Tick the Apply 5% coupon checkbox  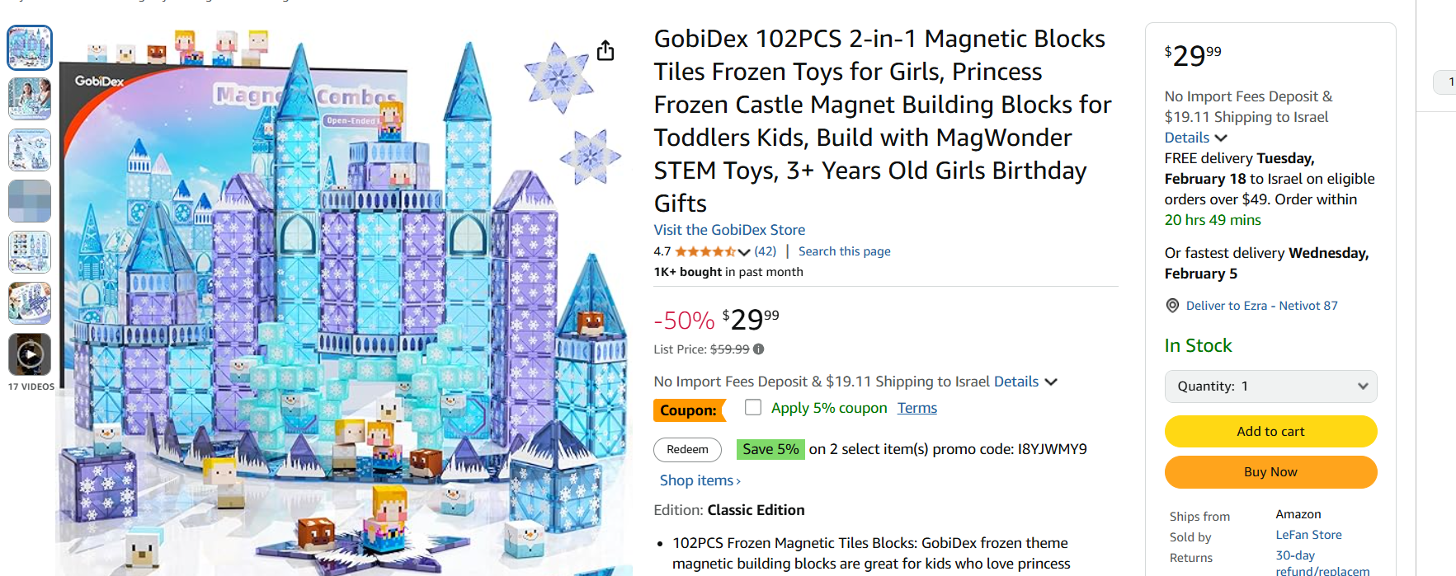(753, 407)
